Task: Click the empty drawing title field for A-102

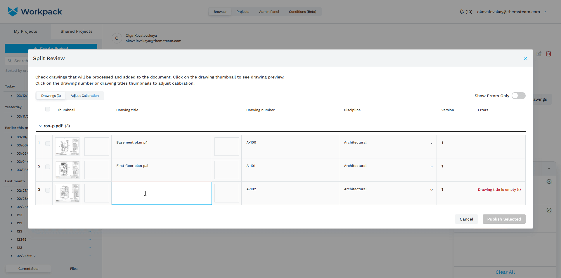Action: click(x=162, y=193)
